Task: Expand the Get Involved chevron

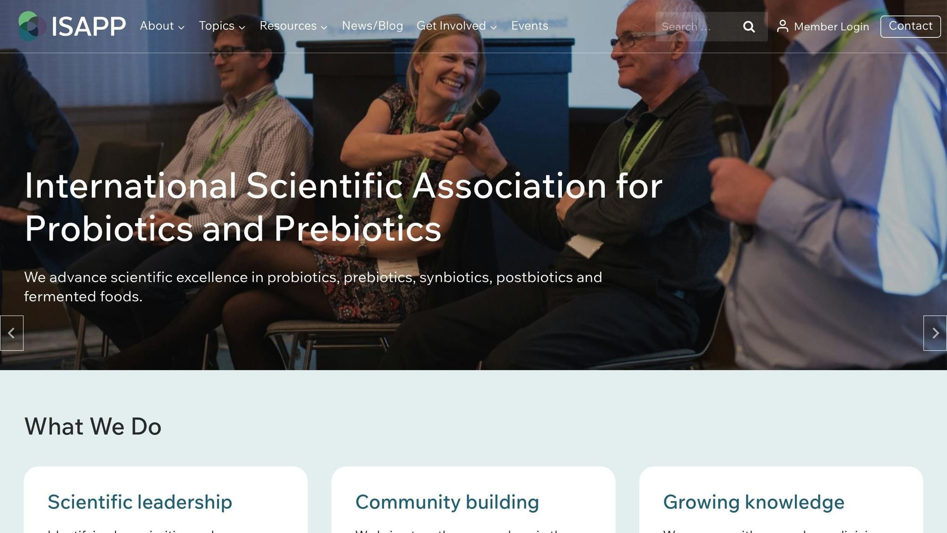Action: coord(493,27)
